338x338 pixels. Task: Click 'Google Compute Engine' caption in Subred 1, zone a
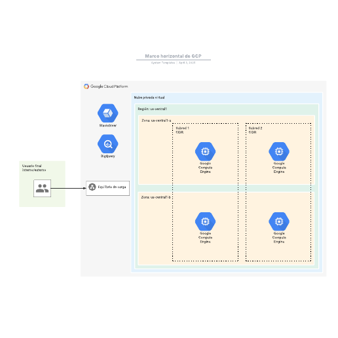(205, 168)
